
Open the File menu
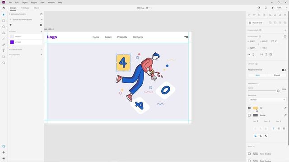click(10, 3)
